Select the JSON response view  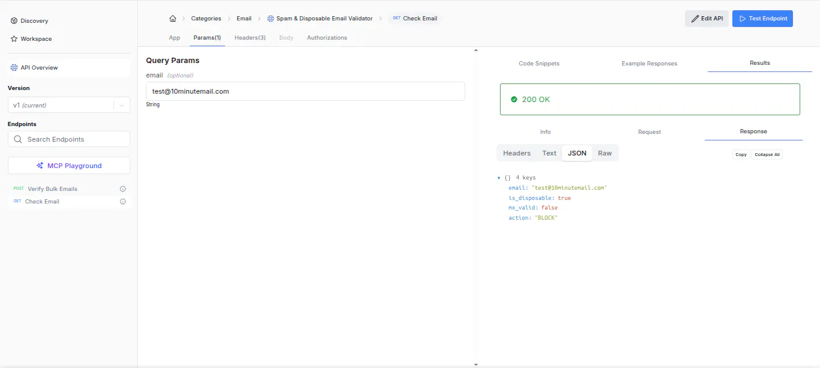tap(577, 153)
